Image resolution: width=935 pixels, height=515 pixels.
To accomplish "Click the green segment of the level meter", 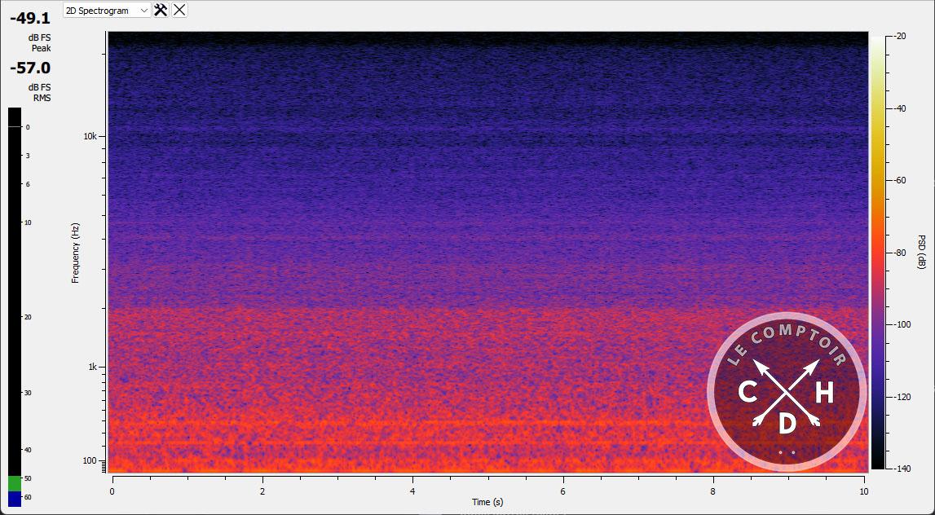I will (x=15, y=483).
